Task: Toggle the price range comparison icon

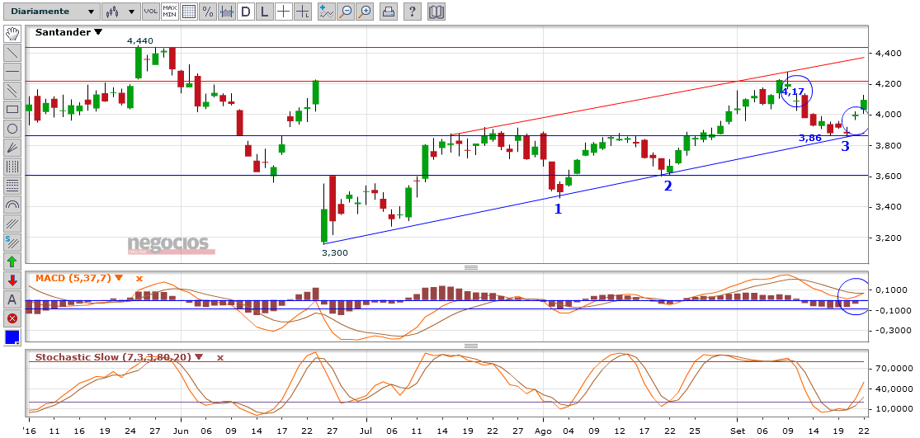Action: (x=227, y=12)
